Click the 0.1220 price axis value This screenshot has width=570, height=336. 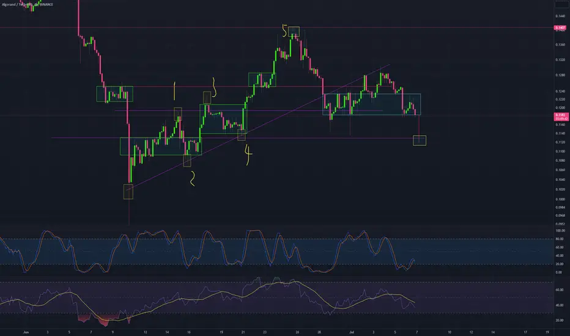pos(560,99)
